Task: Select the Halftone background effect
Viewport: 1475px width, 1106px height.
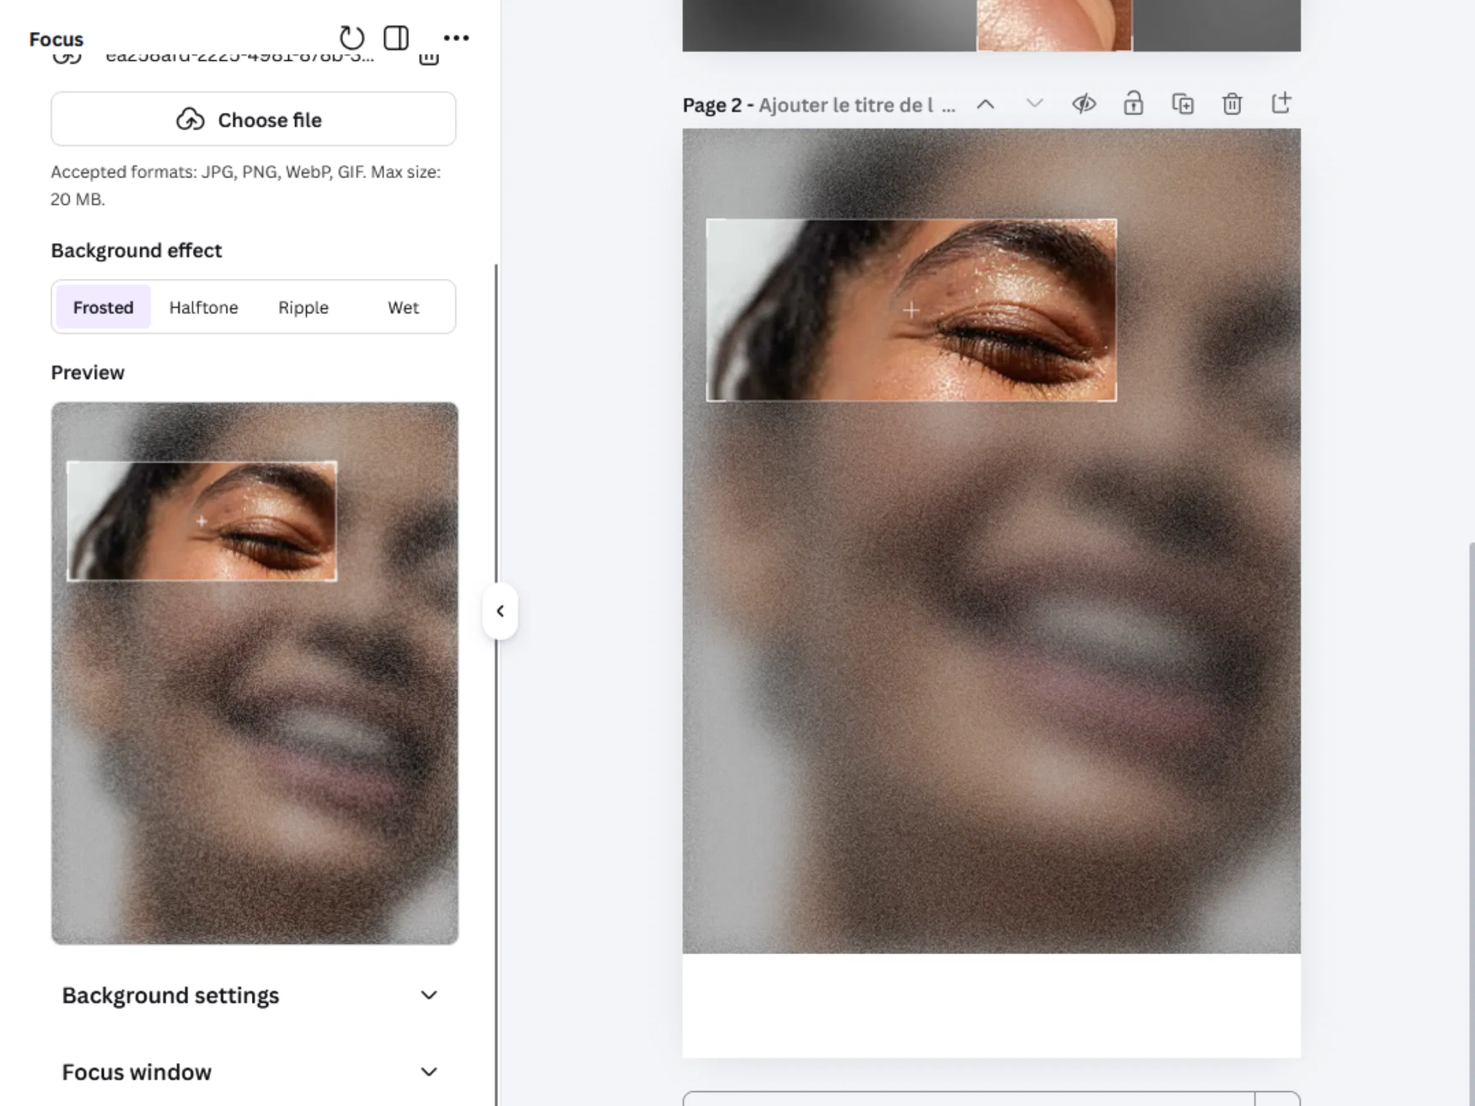Action: 203,307
